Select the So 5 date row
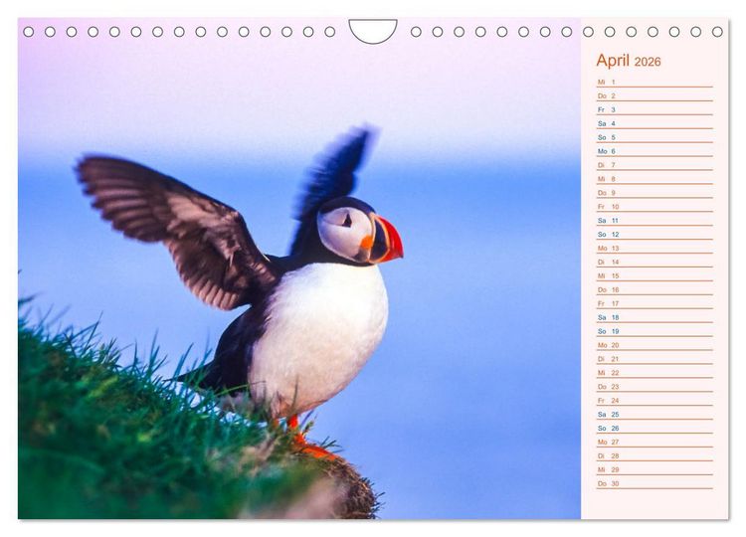The width and height of the screenshot is (746, 537). pyautogui.click(x=654, y=137)
